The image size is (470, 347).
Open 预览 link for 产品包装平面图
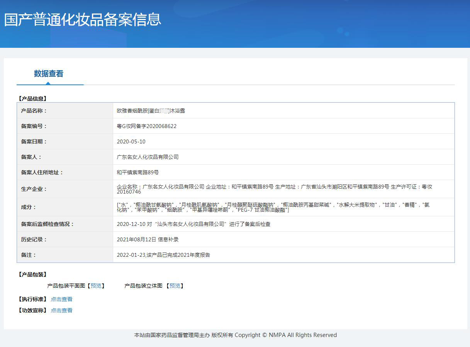pyautogui.click(x=96, y=286)
